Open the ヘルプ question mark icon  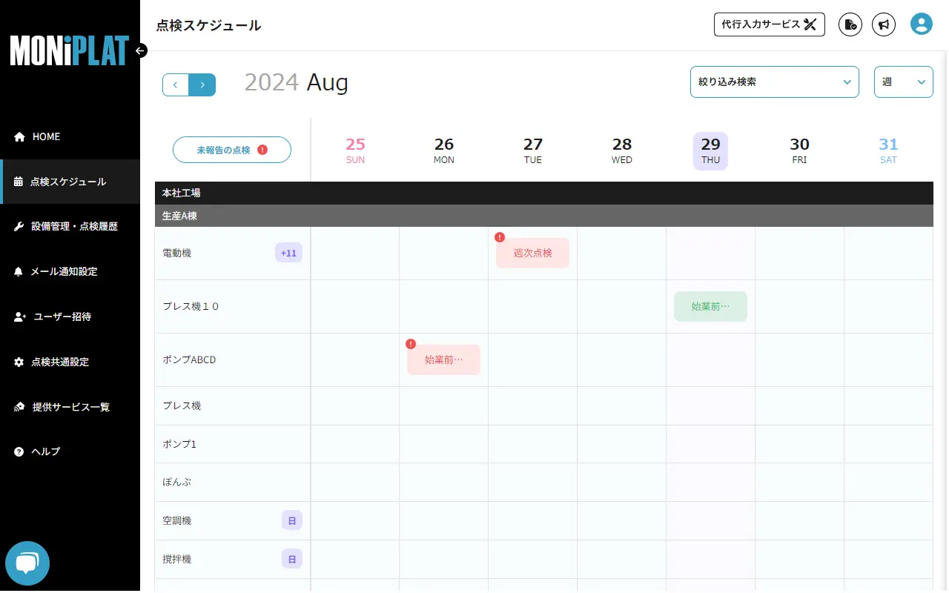click(x=20, y=451)
